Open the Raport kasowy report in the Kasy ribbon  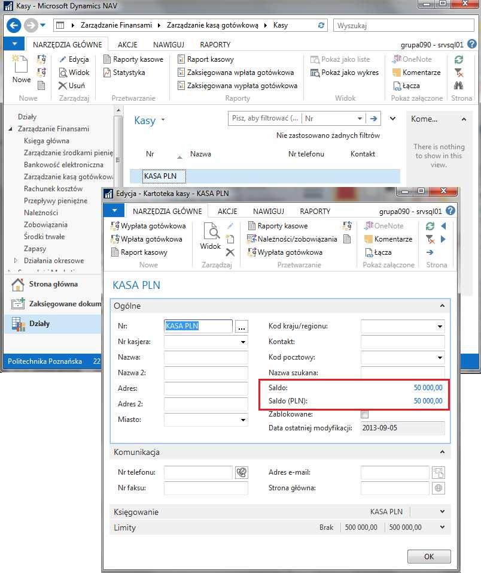point(206,59)
